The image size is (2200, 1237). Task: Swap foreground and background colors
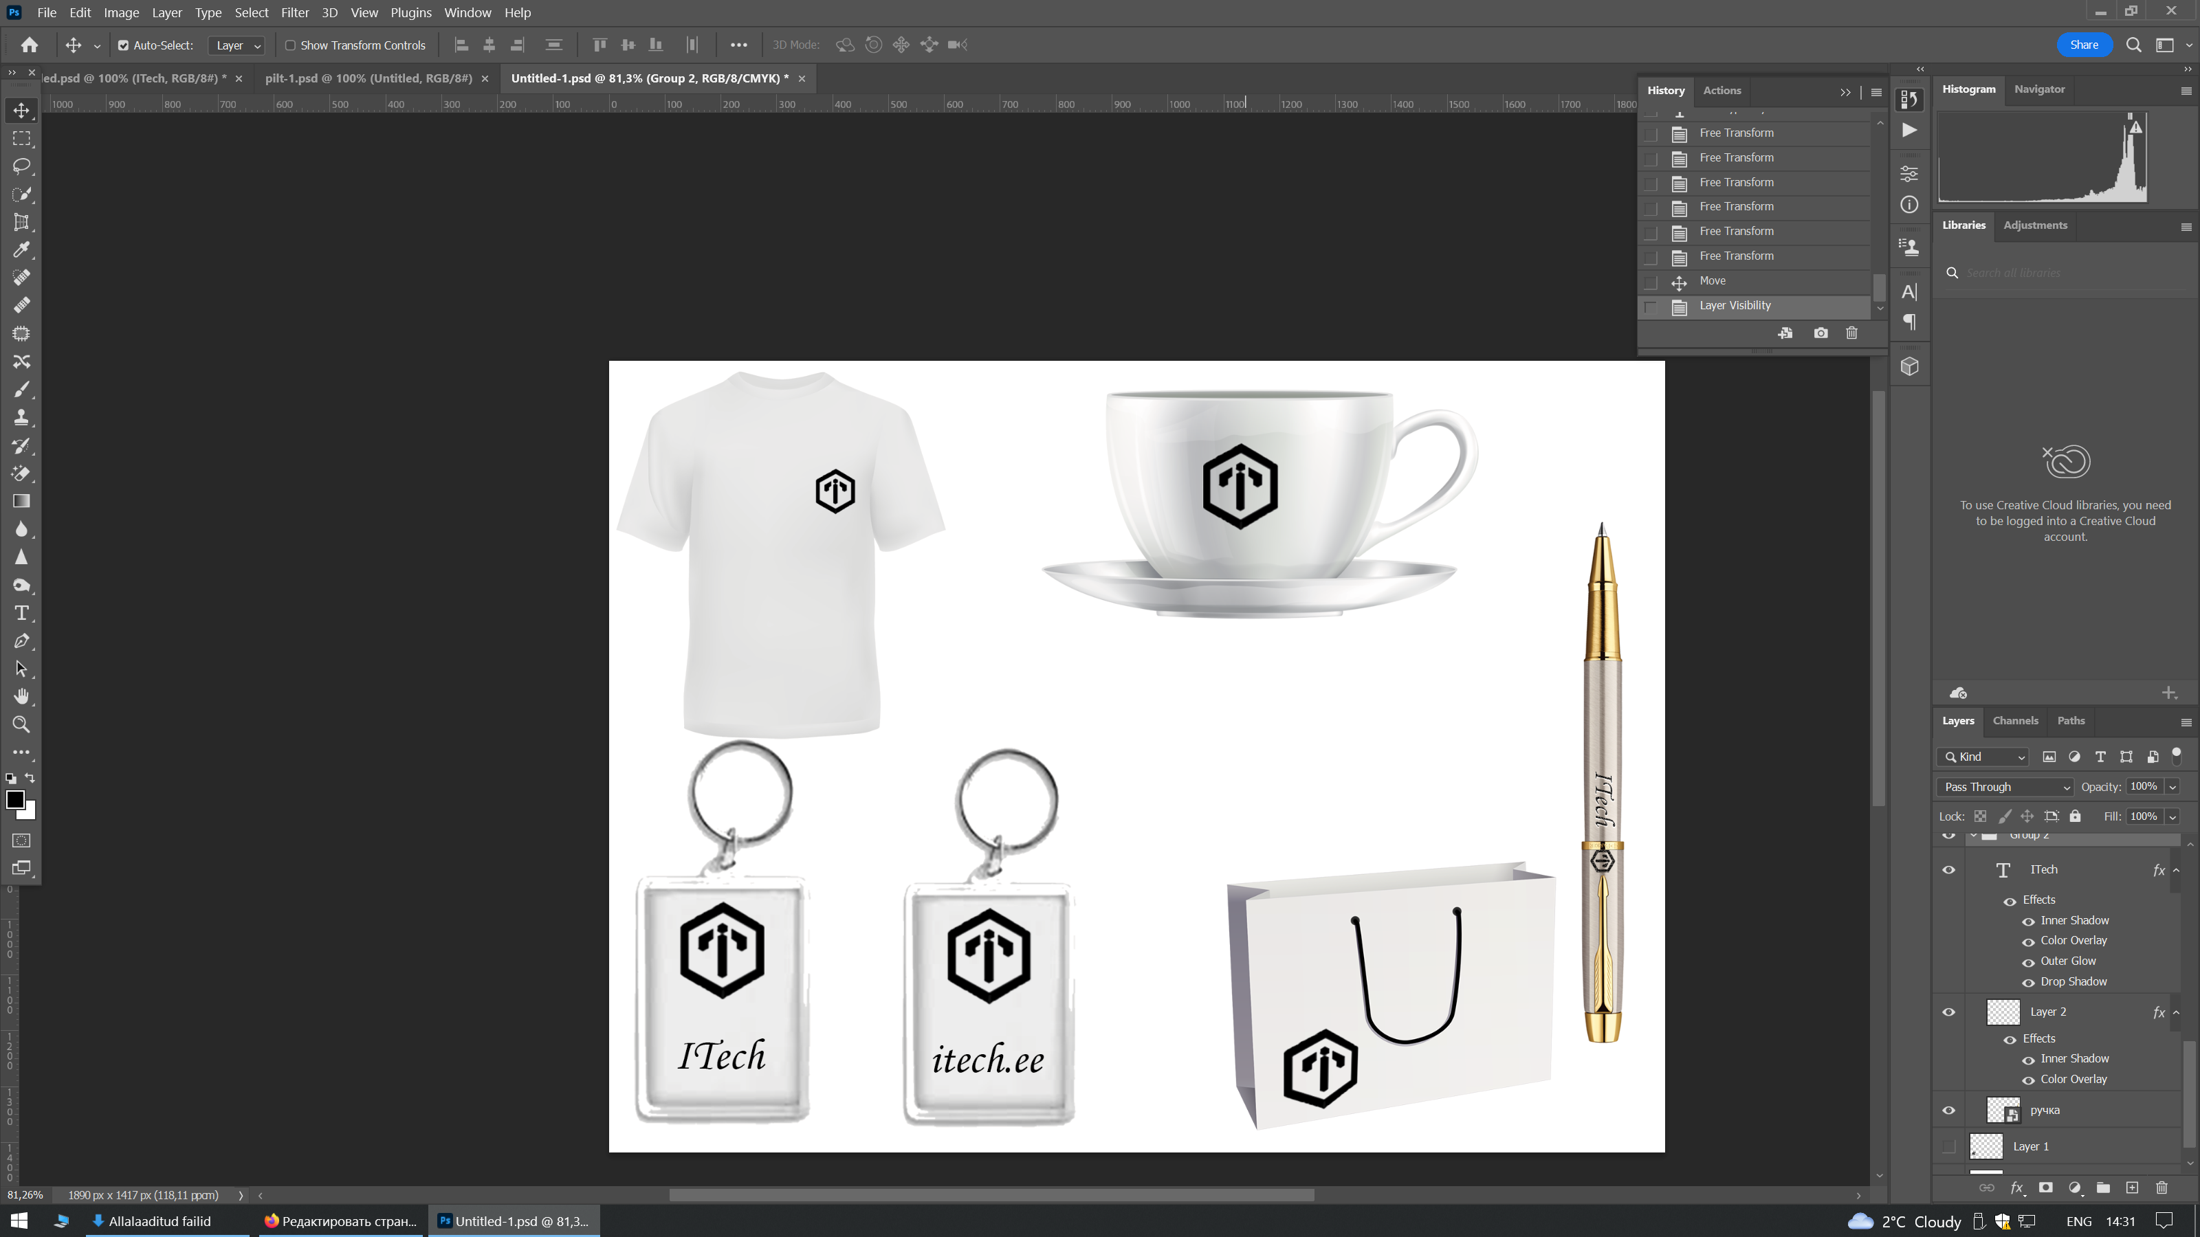click(x=31, y=778)
